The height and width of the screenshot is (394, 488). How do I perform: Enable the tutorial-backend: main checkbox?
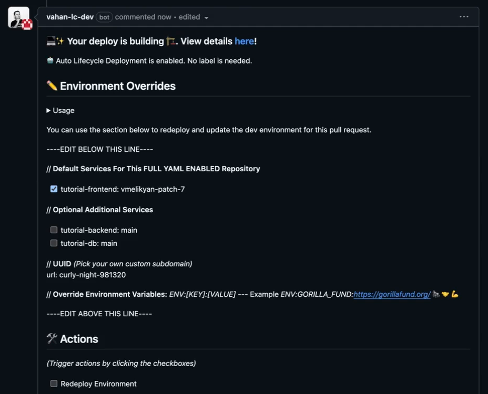54,230
